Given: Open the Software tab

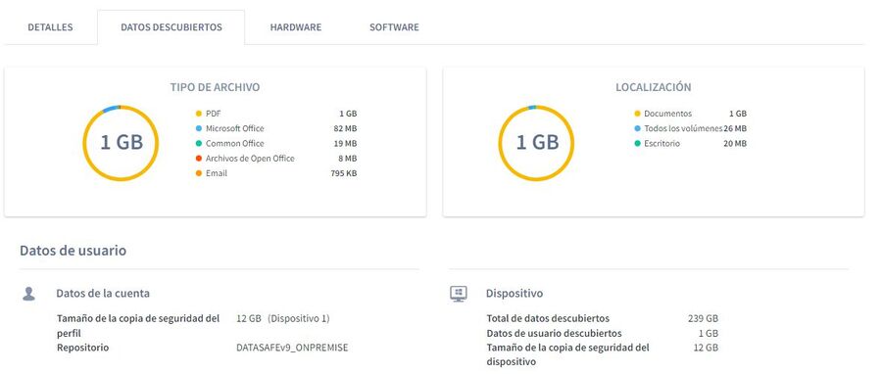Looking at the screenshot, I should (394, 27).
